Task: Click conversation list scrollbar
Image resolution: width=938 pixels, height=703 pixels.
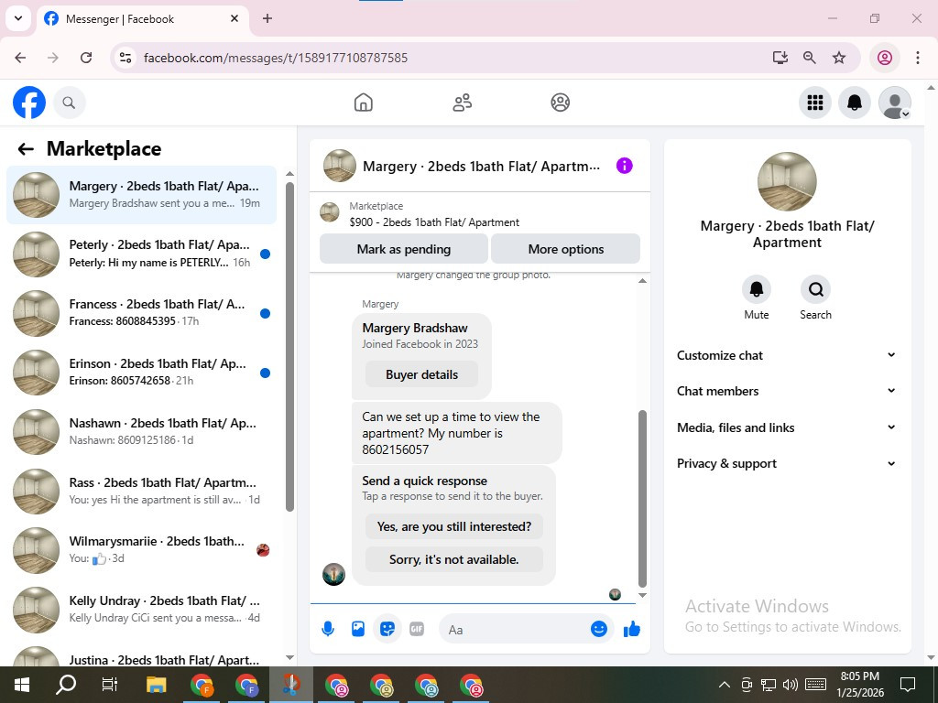Action: [x=290, y=347]
